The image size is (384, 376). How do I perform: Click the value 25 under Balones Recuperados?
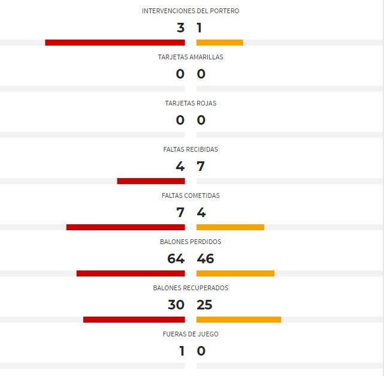(x=204, y=305)
